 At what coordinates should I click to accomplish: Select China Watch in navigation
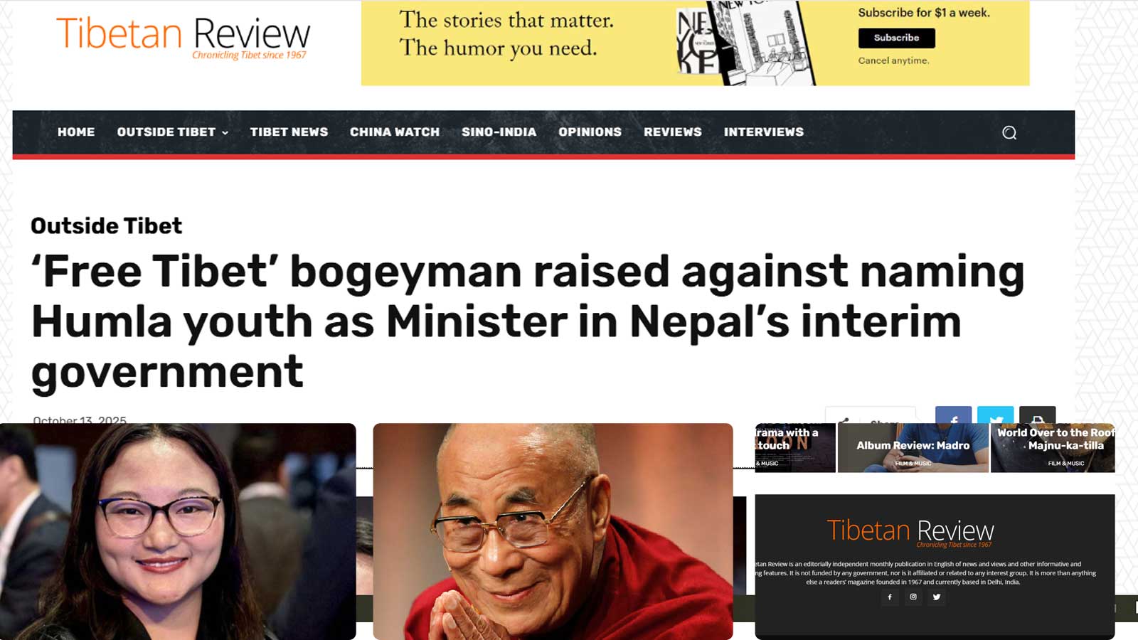pos(395,132)
